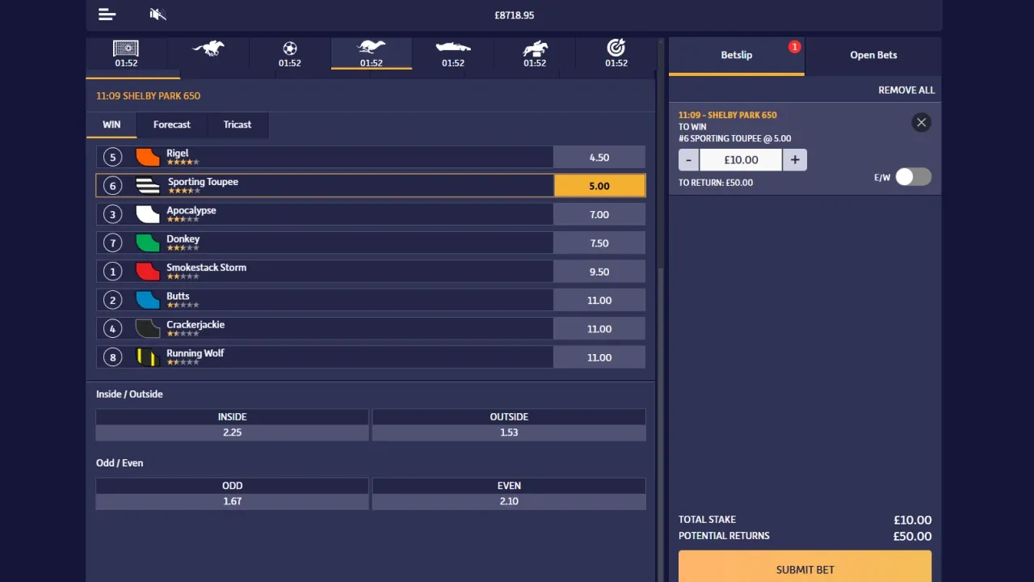Open the hamburger menu

pyautogui.click(x=107, y=15)
